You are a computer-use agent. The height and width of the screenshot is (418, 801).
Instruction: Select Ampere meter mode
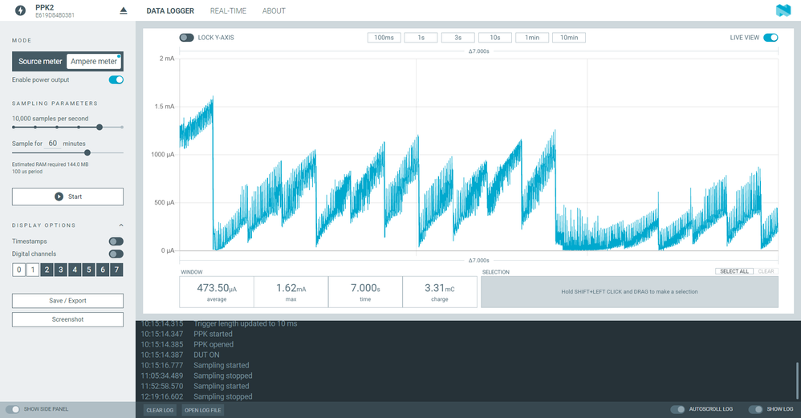coord(94,61)
